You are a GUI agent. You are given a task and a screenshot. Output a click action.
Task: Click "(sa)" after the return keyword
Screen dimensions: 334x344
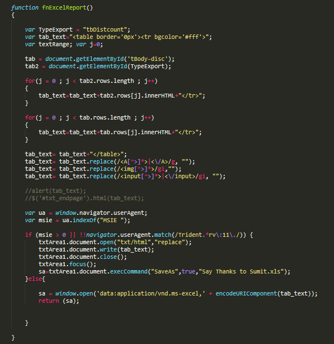coord(69,301)
